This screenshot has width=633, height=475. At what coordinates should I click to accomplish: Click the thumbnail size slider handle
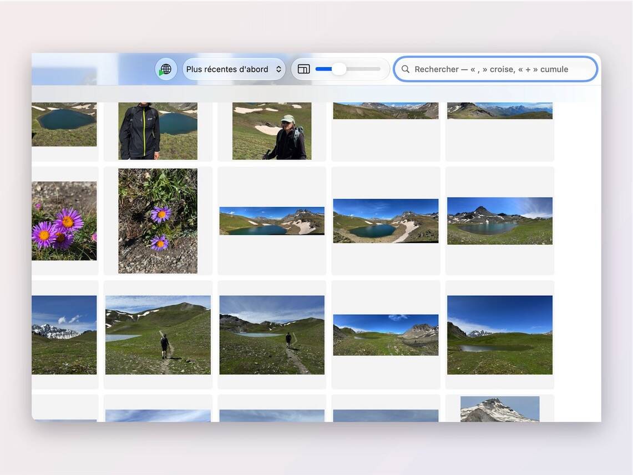[339, 69]
